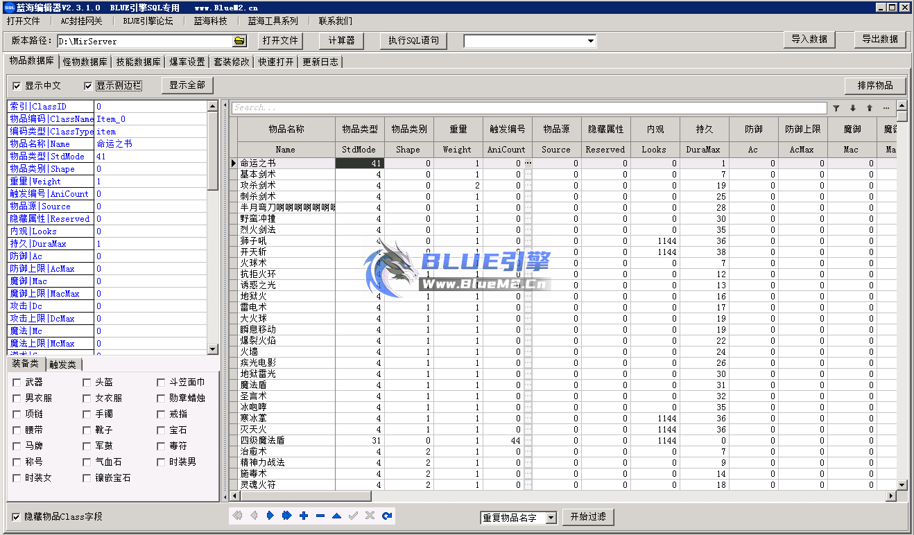914x535 pixels.
Task: Delete the record with minus icon
Action: click(x=320, y=516)
